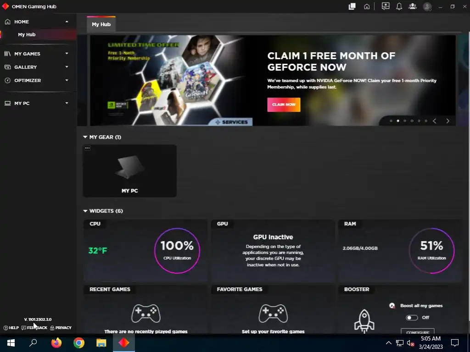The height and width of the screenshot is (352, 470).
Task: Click the Help question mark icon
Action: tap(6, 328)
